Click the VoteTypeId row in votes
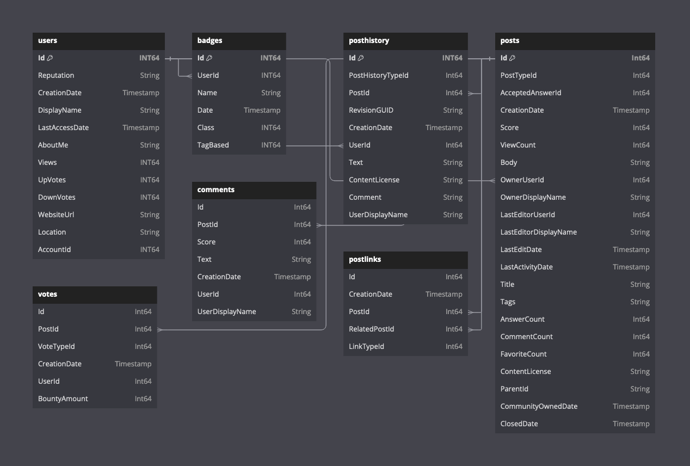The width and height of the screenshot is (690, 466). tap(95, 346)
